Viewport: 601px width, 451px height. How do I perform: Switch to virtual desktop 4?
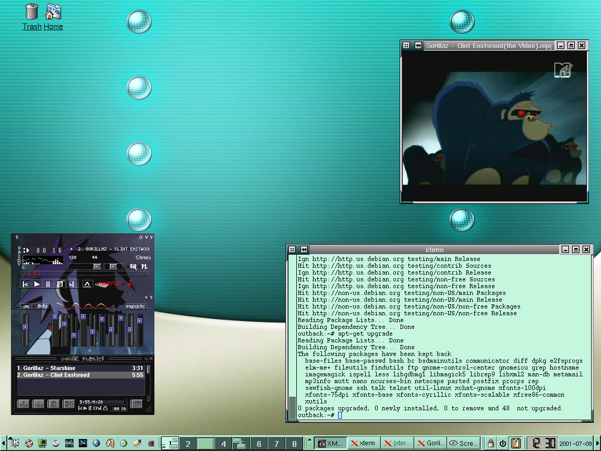tap(224, 444)
